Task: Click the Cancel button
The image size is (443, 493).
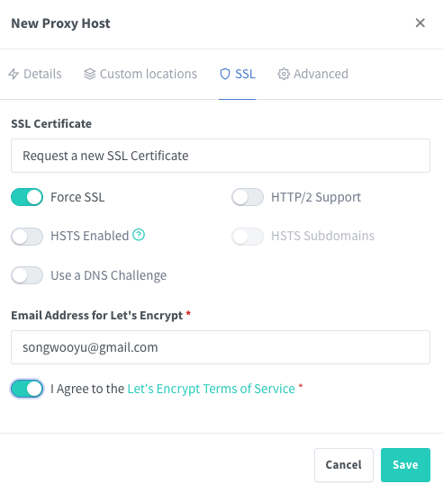Action: pos(344,465)
